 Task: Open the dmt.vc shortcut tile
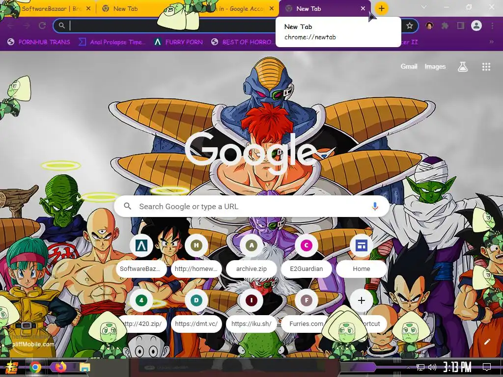[x=196, y=311]
